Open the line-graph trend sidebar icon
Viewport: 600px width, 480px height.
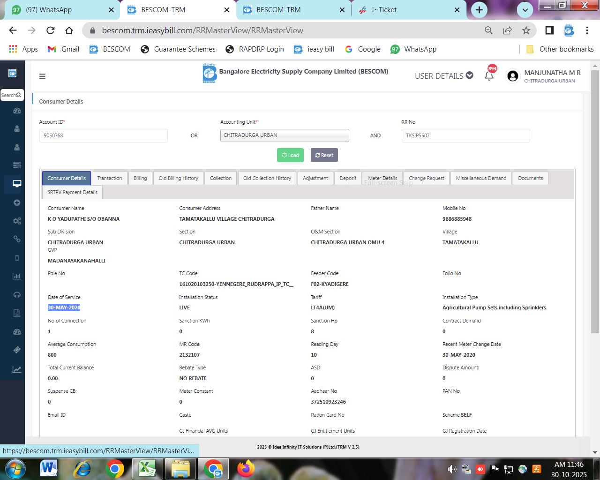[x=17, y=369]
